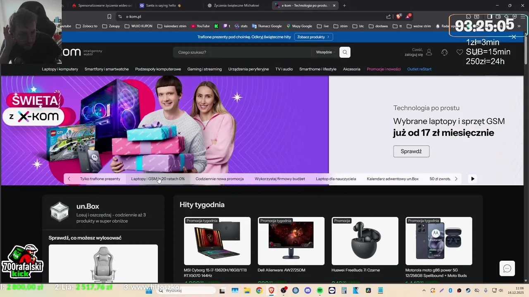Open Laptopy i komputery menu
Image resolution: width=529 pixels, height=297 pixels.
pos(60,69)
